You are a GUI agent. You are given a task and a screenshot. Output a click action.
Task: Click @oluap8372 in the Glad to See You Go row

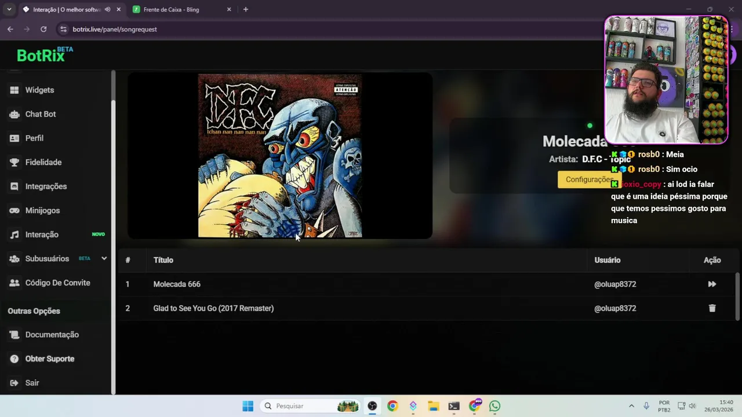pos(615,308)
